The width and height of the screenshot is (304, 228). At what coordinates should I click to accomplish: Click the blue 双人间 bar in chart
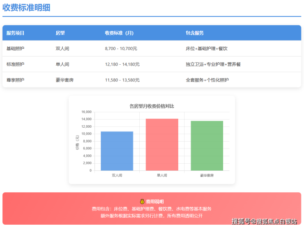(117, 151)
